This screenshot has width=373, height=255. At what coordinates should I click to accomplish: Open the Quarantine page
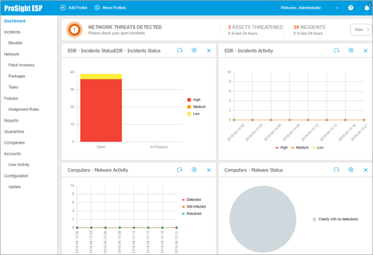(x=14, y=131)
